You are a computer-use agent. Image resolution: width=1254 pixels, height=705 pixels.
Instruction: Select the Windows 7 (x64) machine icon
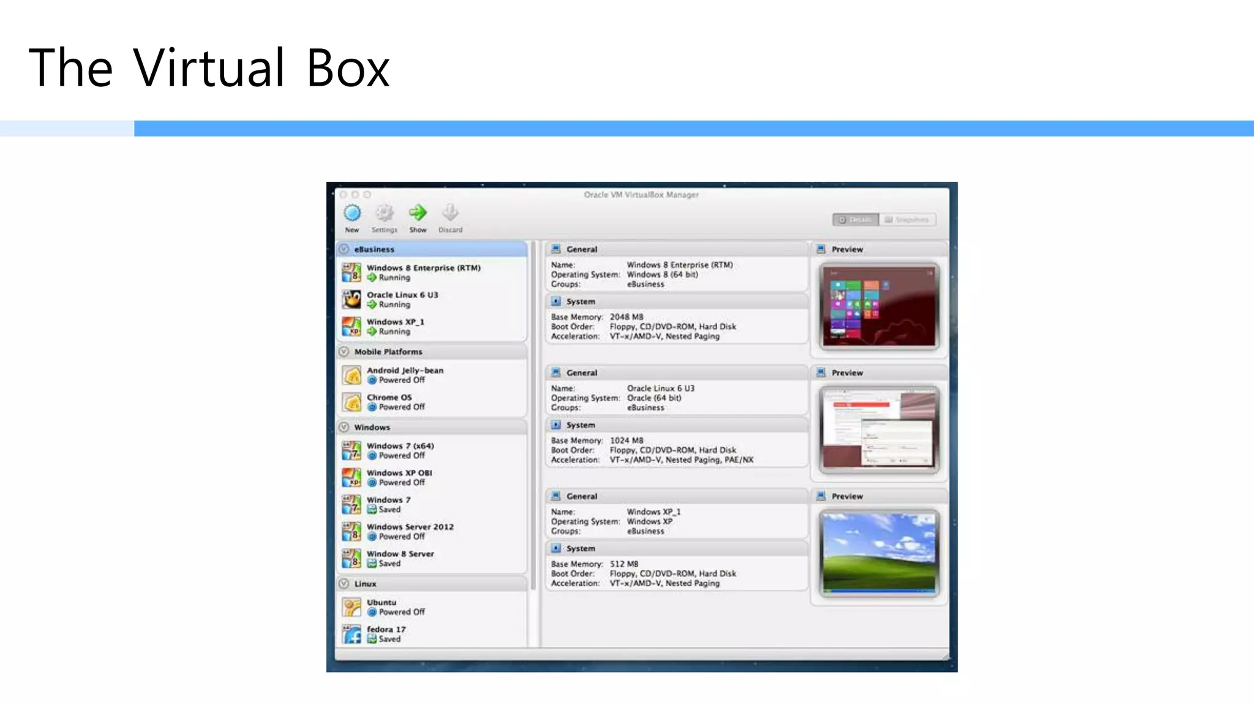click(351, 450)
